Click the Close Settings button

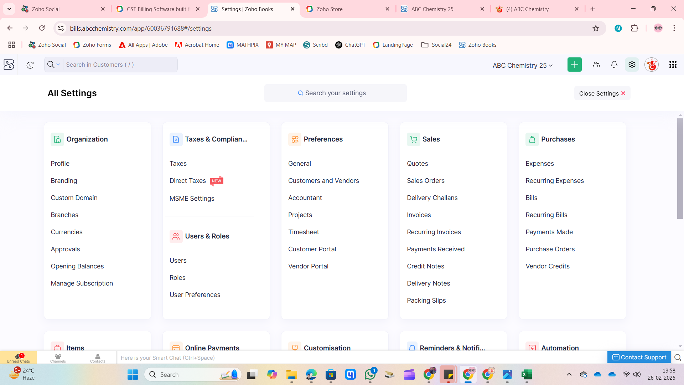pos(602,93)
